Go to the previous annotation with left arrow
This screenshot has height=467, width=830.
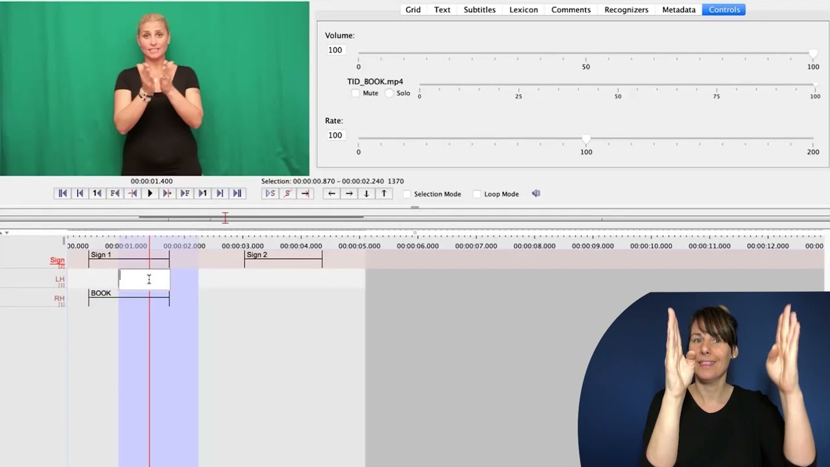332,193
